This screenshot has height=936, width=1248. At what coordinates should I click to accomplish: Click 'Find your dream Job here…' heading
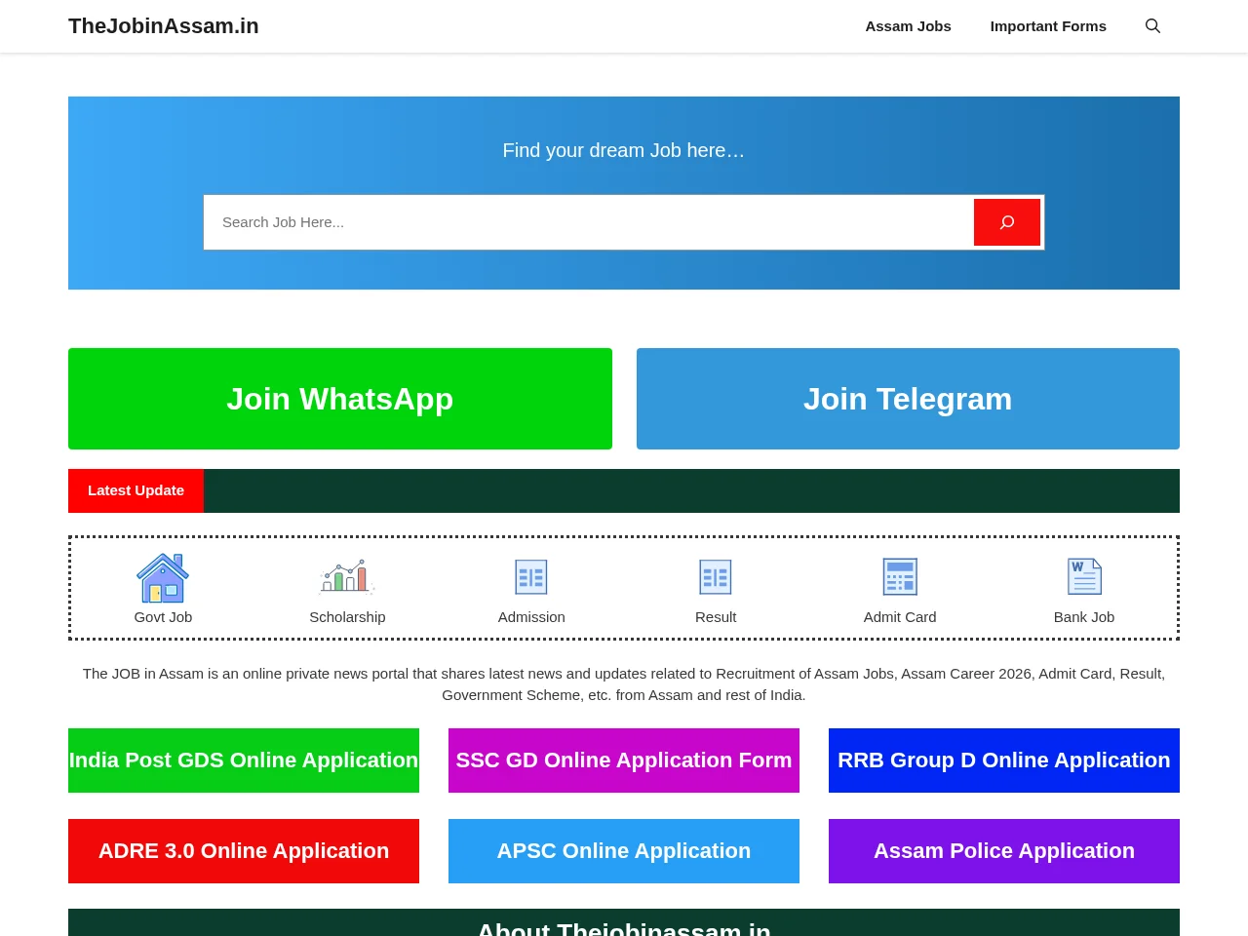pos(624,150)
